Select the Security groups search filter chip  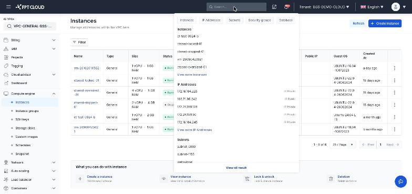[x=260, y=20]
